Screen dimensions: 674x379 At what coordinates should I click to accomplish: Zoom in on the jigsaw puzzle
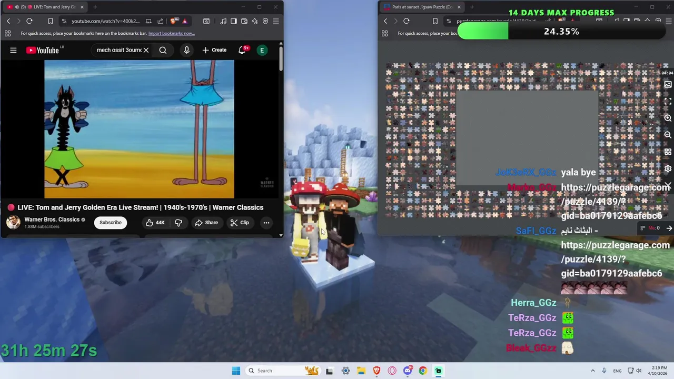click(x=668, y=118)
